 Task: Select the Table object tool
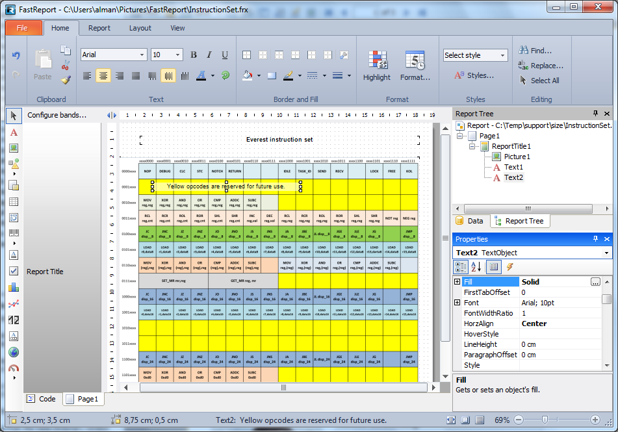tap(14, 201)
